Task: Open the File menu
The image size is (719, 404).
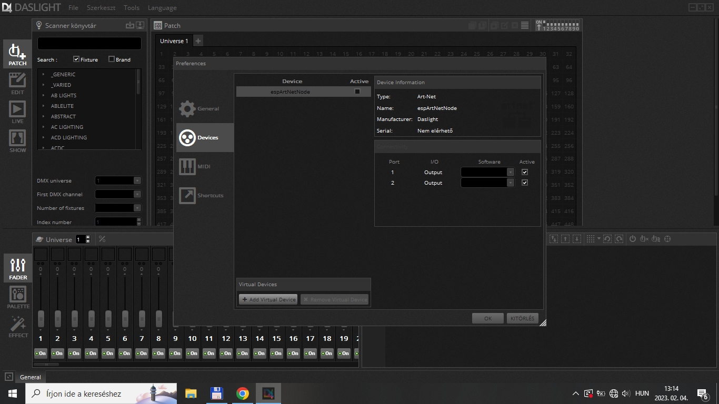Action: [73, 8]
